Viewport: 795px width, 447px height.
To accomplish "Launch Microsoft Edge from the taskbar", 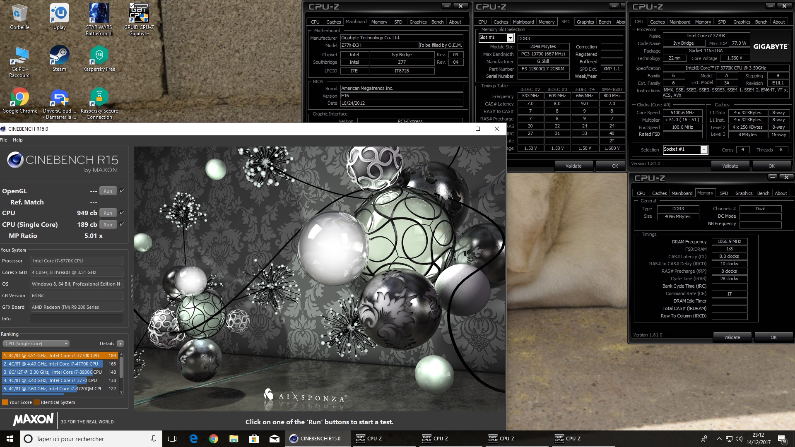I will [x=193, y=439].
